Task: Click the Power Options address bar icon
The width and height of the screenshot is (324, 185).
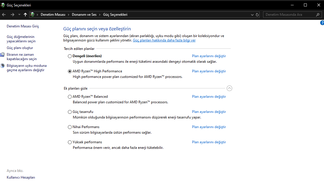Action: [x=32, y=15]
